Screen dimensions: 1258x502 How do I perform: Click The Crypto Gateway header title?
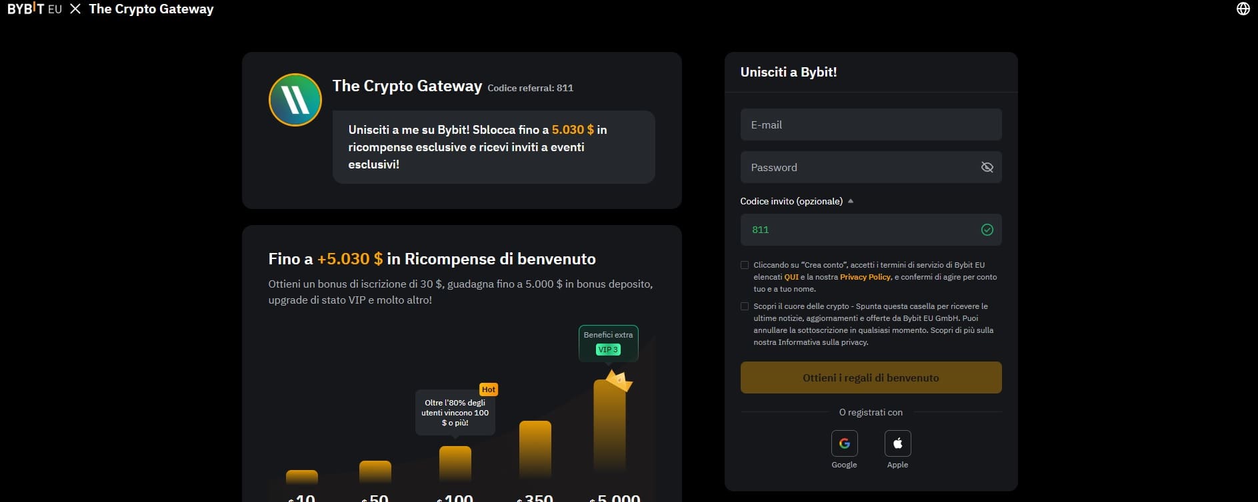(x=151, y=9)
